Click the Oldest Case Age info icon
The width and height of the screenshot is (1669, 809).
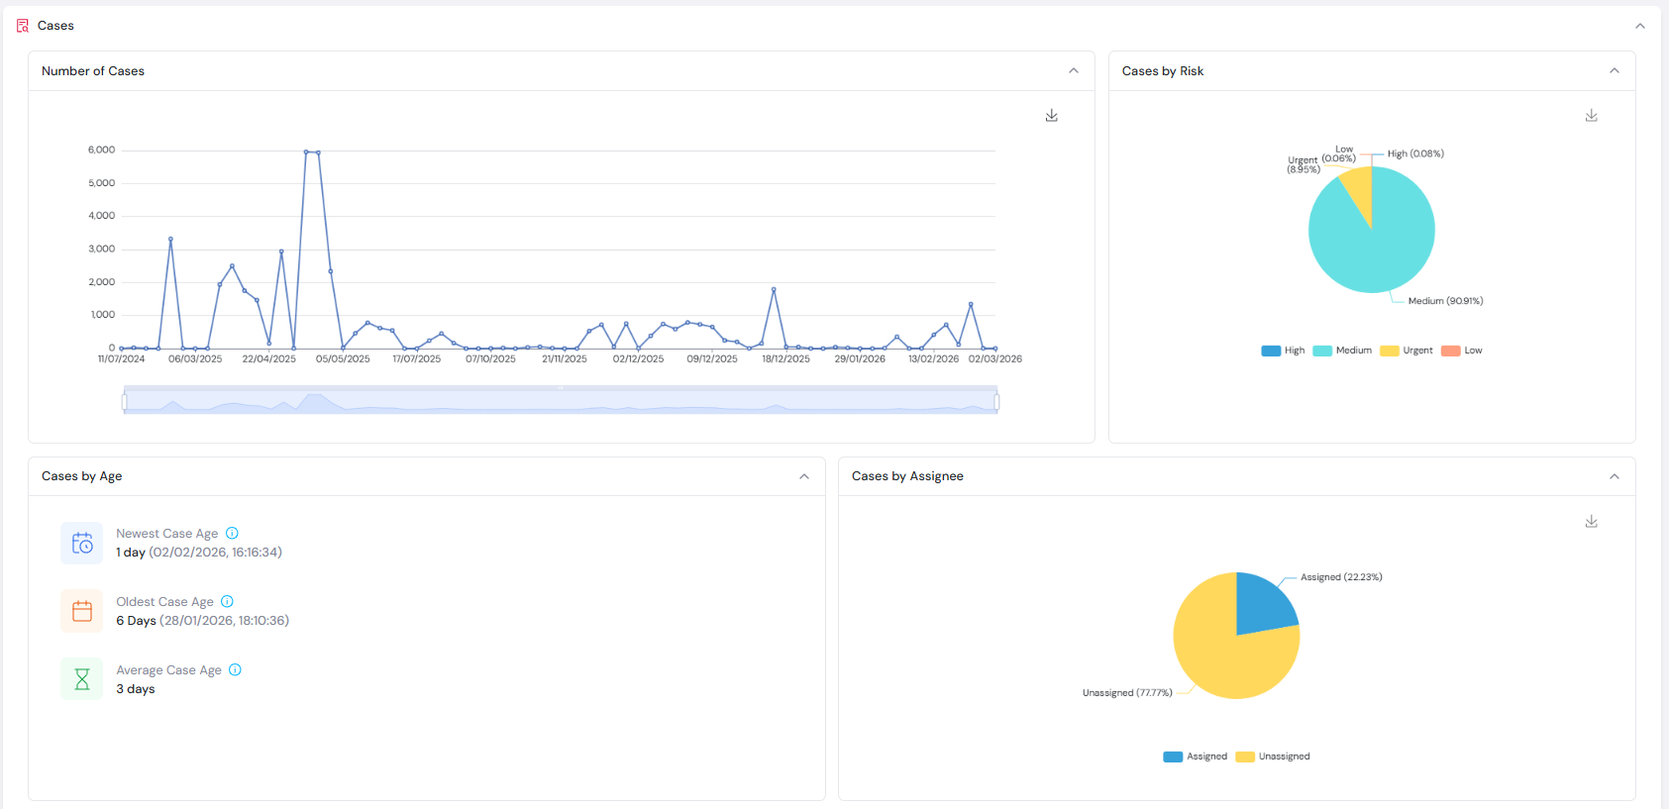click(227, 601)
